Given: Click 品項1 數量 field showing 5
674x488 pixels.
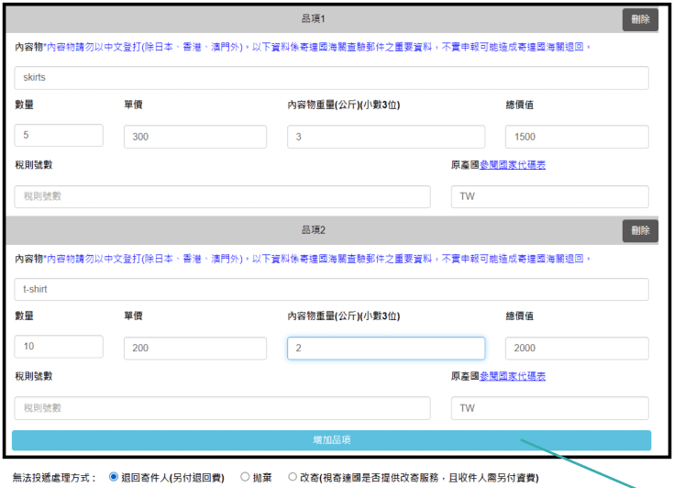Looking at the screenshot, I should click(x=59, y=136).
